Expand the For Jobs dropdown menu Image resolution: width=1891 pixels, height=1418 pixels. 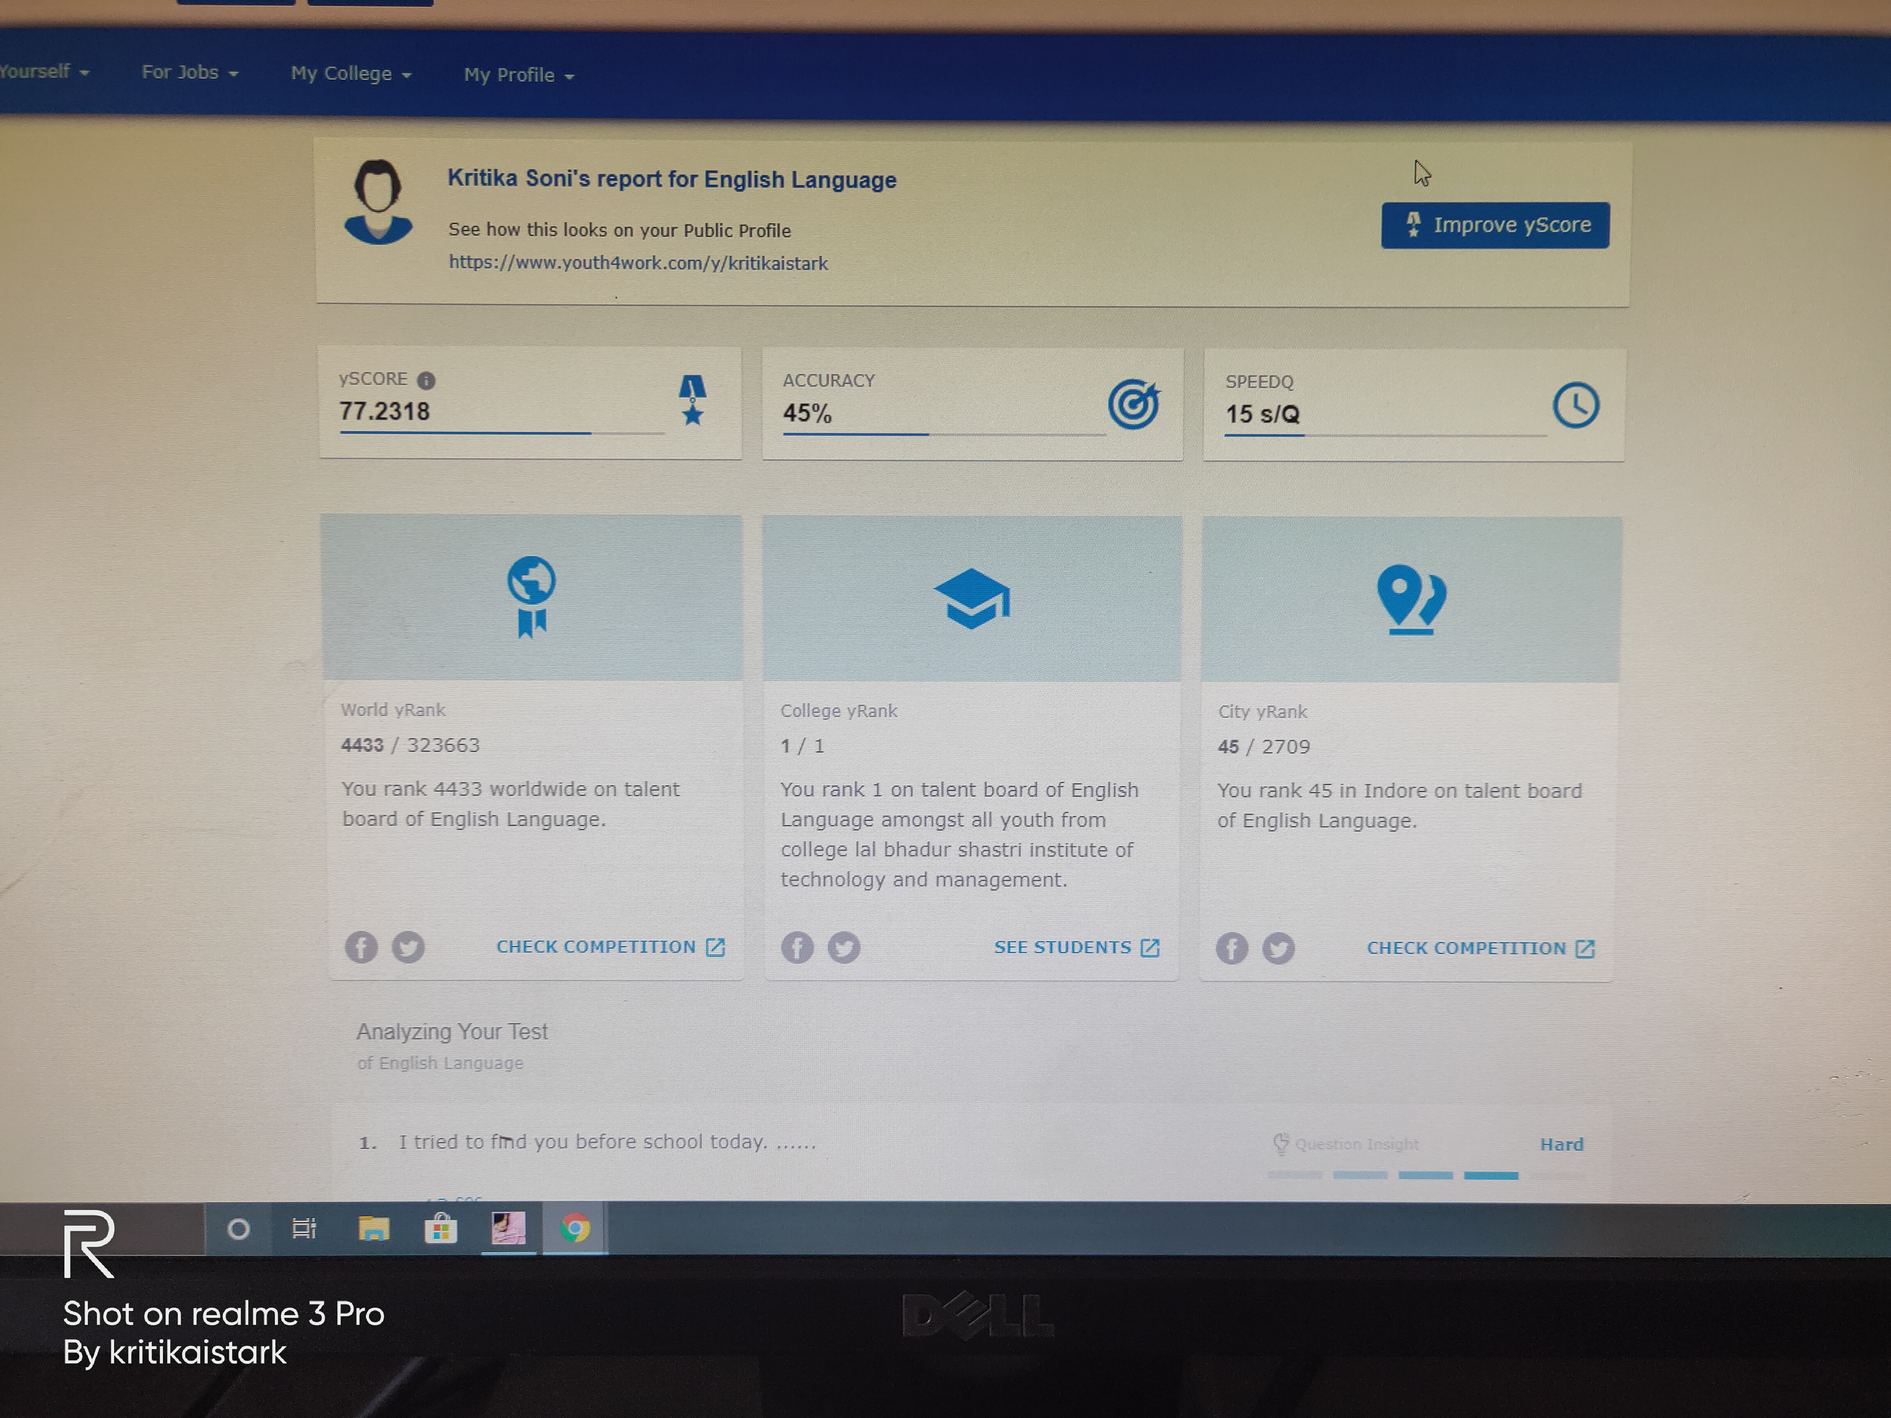190,73
